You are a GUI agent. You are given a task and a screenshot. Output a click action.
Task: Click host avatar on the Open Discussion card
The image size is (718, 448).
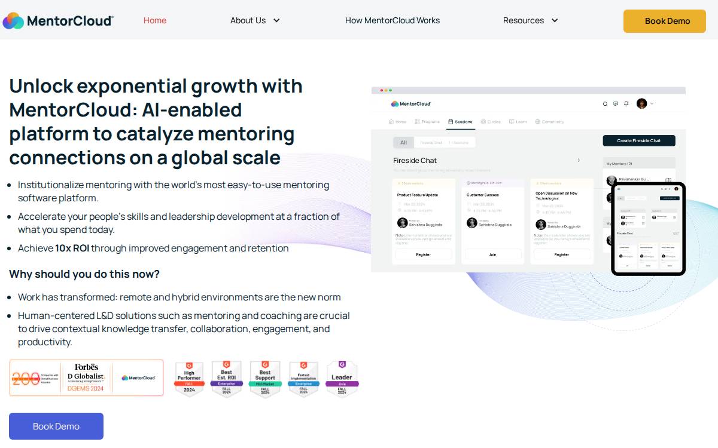pos(541,225)
